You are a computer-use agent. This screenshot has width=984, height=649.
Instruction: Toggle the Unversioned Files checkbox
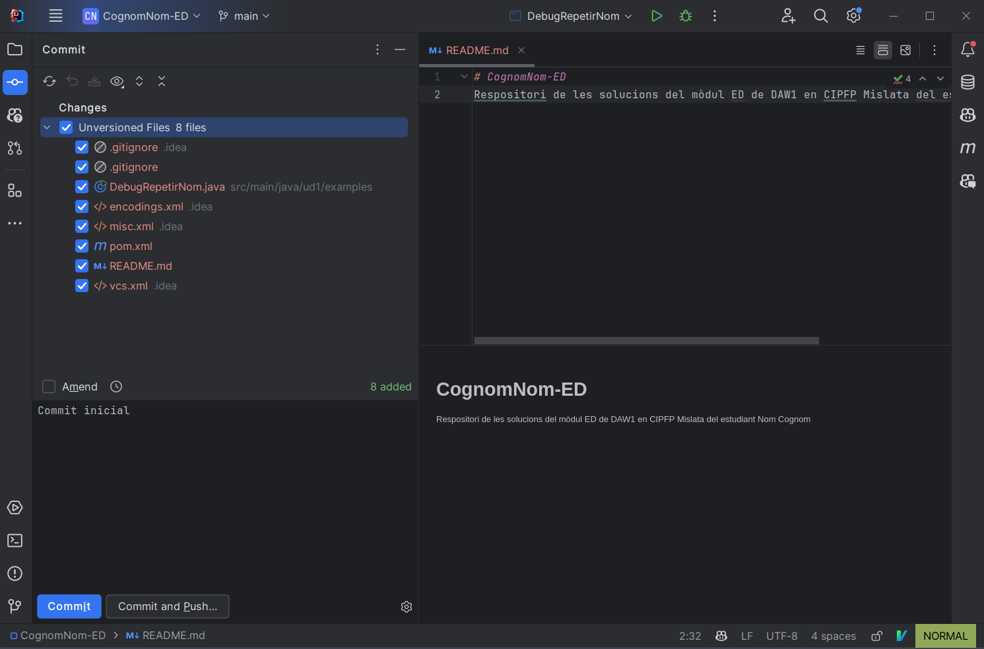pos(66,127)
